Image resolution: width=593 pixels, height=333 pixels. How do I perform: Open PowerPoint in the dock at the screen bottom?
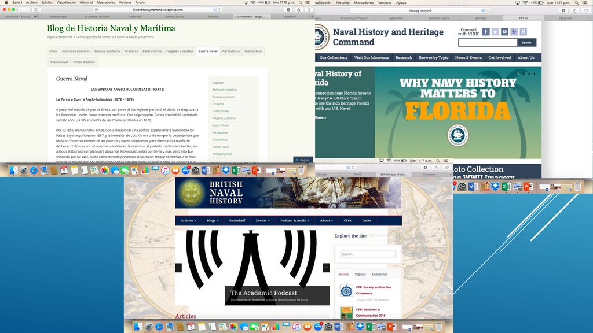coord(392,327)
